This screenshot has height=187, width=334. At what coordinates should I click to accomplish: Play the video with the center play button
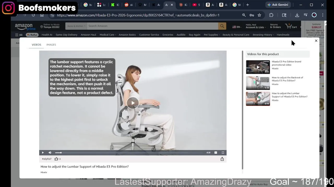tap(133, 103)
